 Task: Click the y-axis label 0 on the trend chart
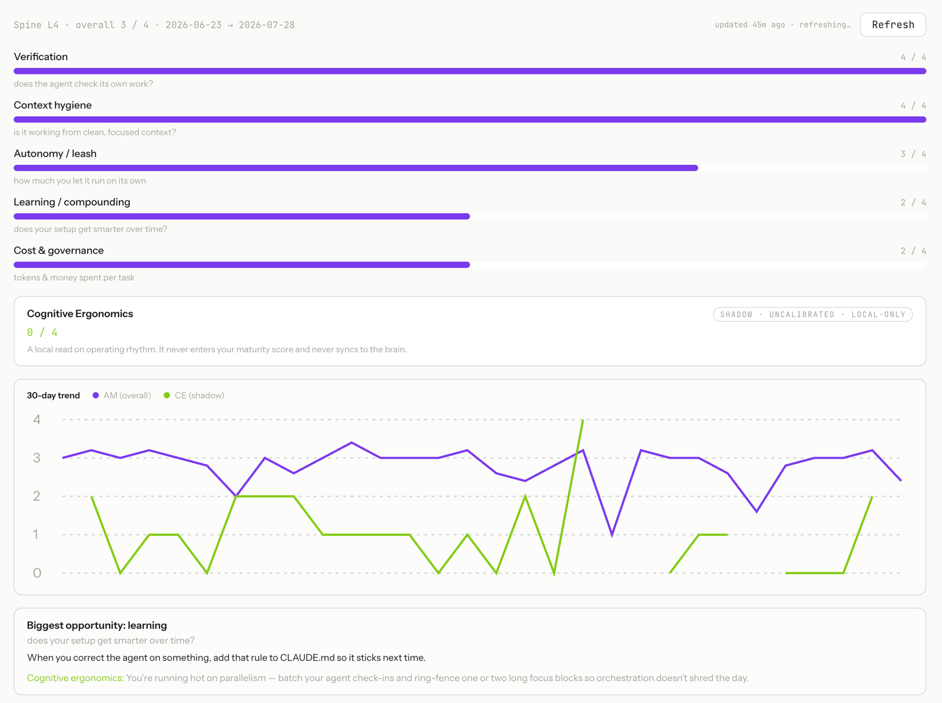tap(37, 573)
